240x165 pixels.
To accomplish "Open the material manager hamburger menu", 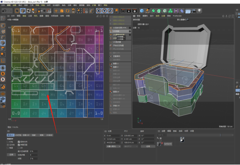I will click(x=159, y=131).
